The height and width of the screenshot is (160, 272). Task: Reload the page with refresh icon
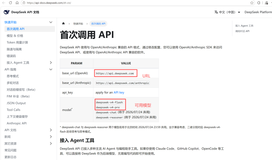(x=10, y=3)
